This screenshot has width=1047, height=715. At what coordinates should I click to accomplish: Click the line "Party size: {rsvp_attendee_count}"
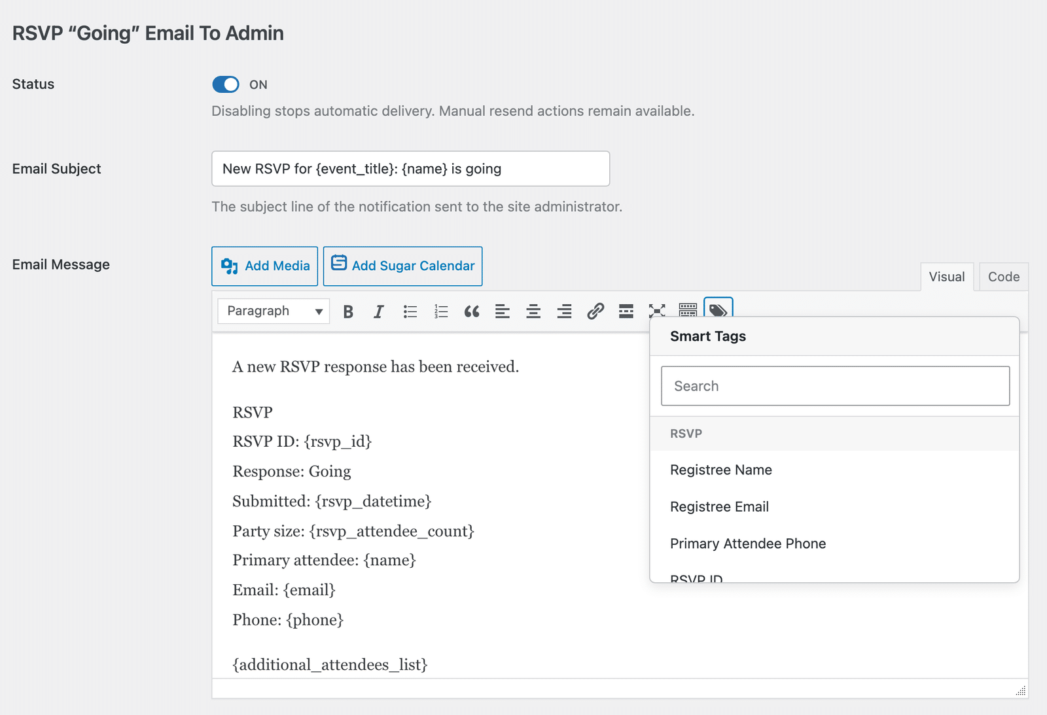pyautogui.click(x=353, y=531)
